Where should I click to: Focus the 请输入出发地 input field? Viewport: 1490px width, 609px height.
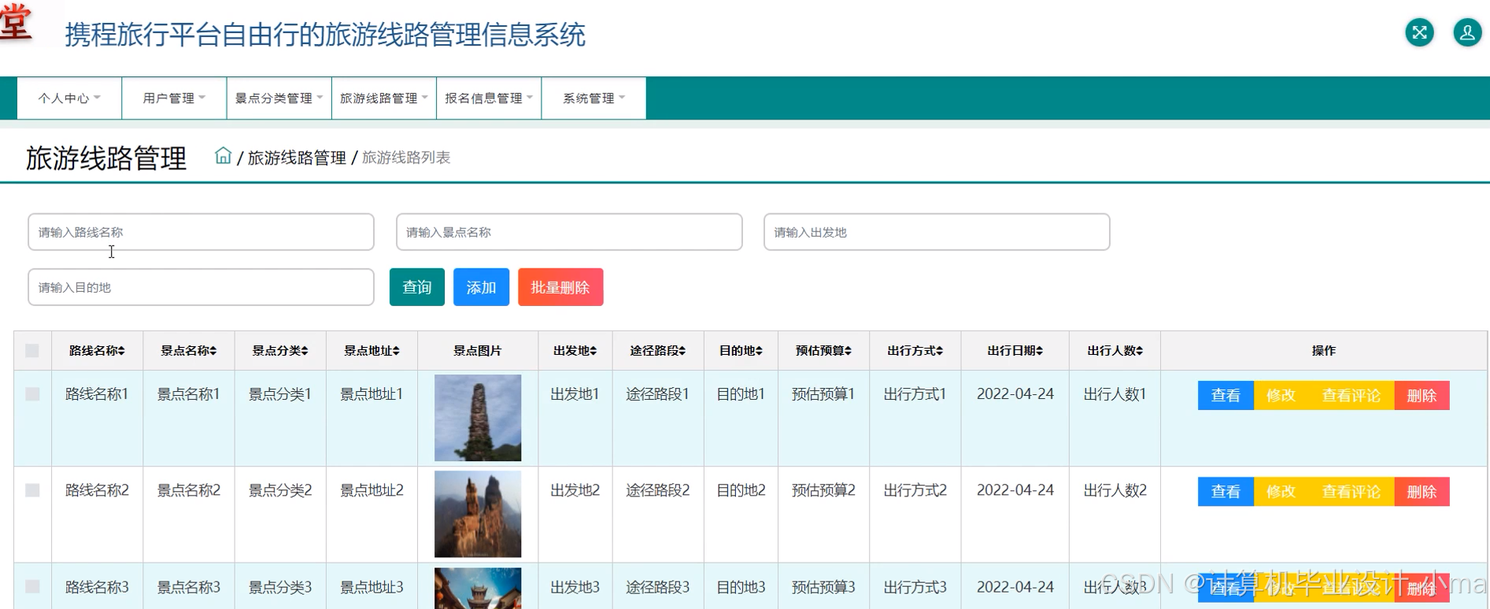[937, 232]
